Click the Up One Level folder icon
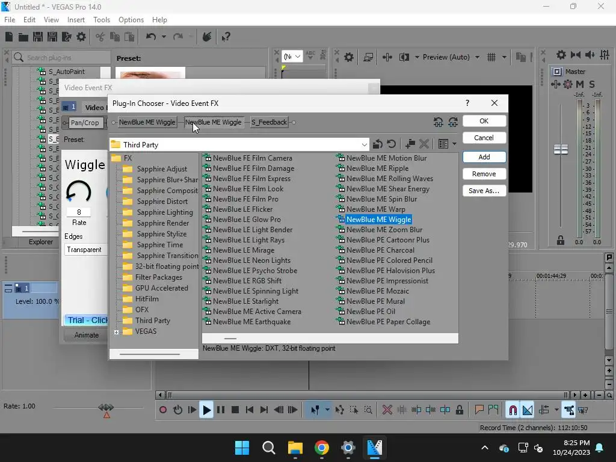Viewport: 616px width, 462px height. tap(378, 144)
